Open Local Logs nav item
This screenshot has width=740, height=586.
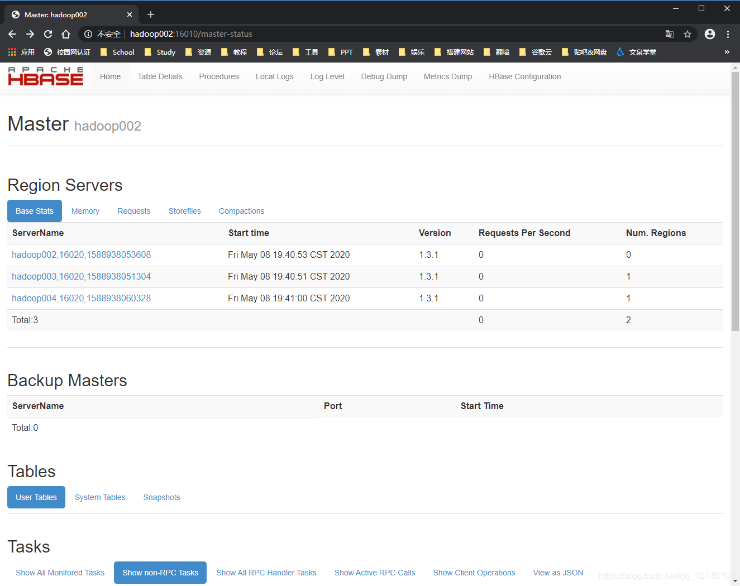tap(274, 76)
